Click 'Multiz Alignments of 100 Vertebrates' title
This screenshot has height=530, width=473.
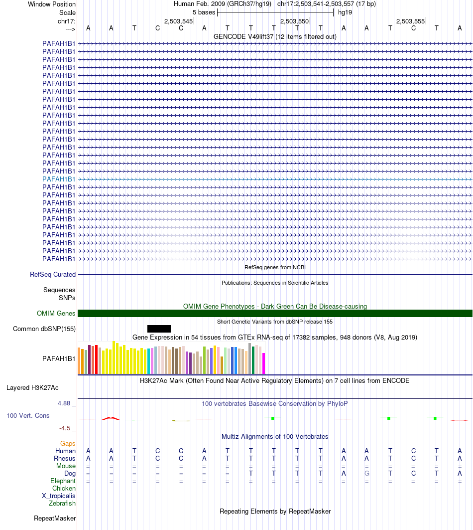click(275, 436)
